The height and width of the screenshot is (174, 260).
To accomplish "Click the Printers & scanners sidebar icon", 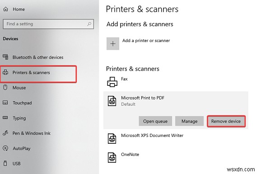I will pyautogui.click(x=5, y=72).
